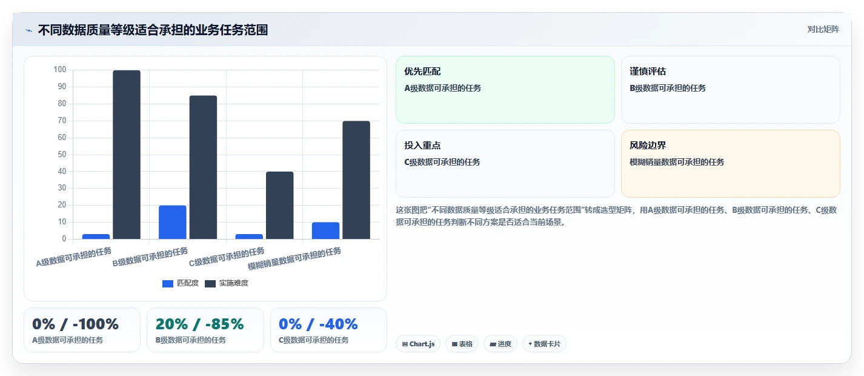Click the 0% / -40% stat card
Viewport: 864px width, 376px height.
point(328,330)
